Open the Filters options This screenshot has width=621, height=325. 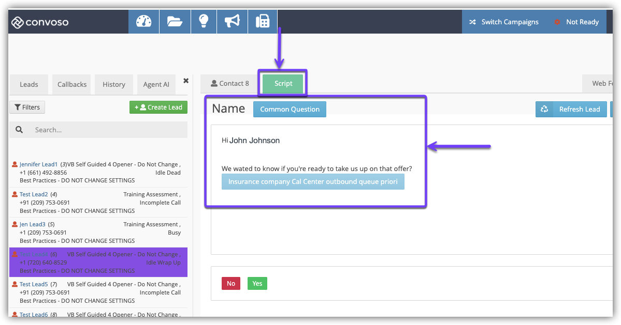click(27, 107)
